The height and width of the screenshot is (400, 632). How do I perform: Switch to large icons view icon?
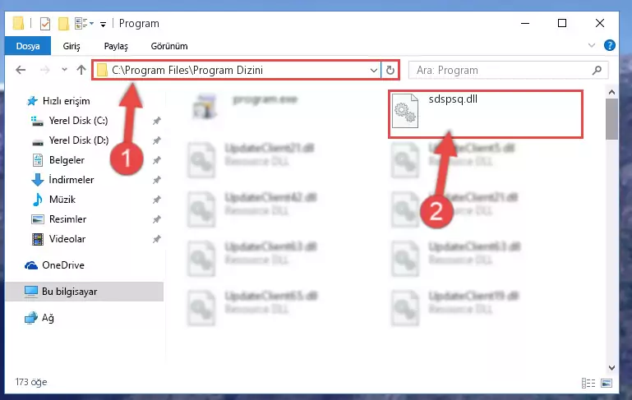(x=607, y=383)
